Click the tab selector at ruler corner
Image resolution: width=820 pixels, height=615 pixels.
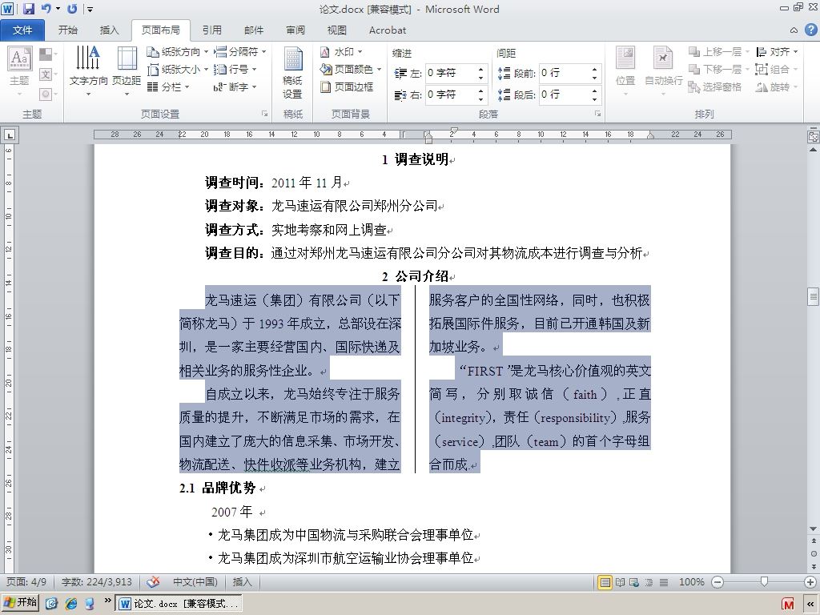coord(10,135)
